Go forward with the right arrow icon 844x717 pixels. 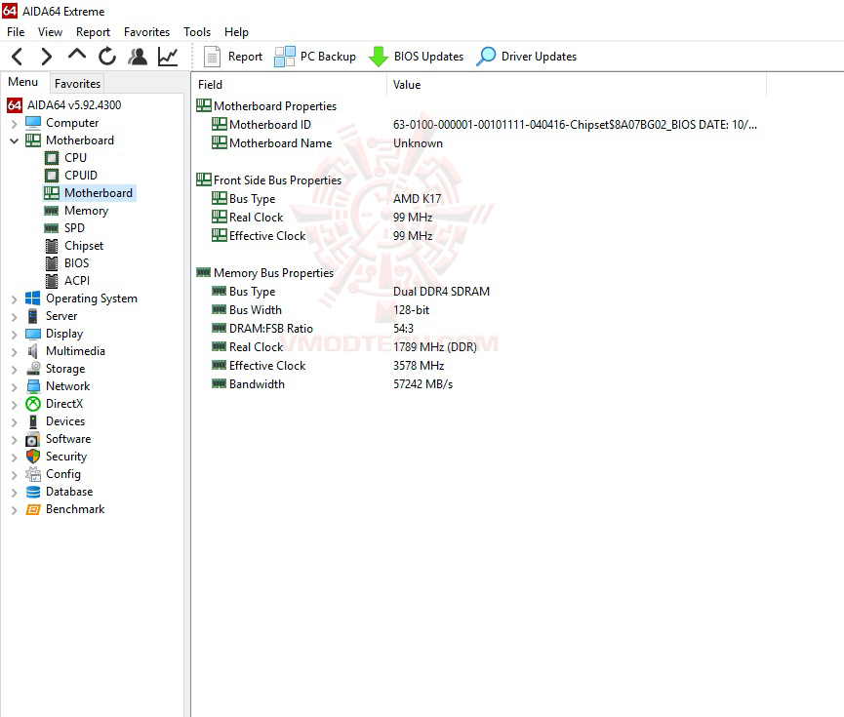click(47, 57)
